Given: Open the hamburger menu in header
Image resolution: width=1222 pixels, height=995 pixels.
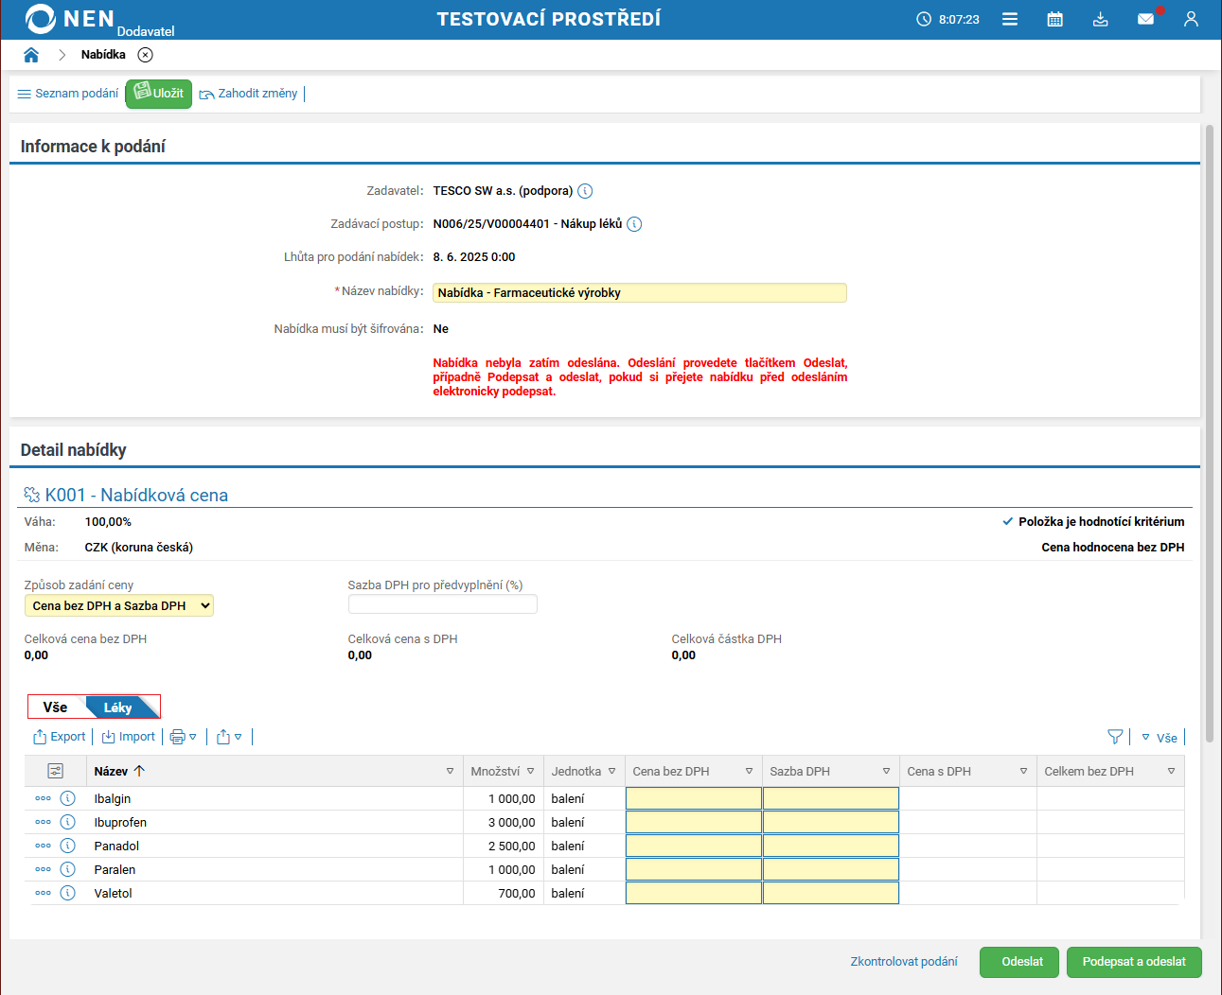Looking at the screenshot, I should 1010,19.
